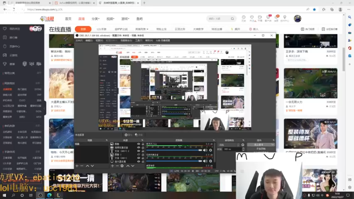Open 一命无限火力 stream thumbnail
The width and height of the screenshot is (354, 199).
(x=311, y=83)
